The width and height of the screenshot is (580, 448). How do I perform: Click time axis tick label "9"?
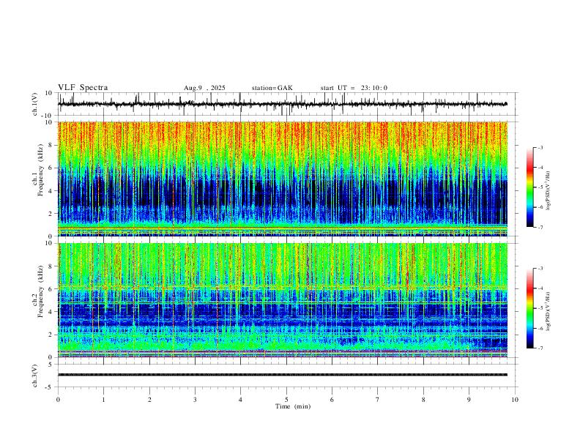click(x=469, y=400)
